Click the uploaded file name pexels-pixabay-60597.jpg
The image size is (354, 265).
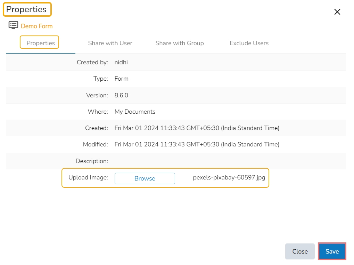(229, 178)
